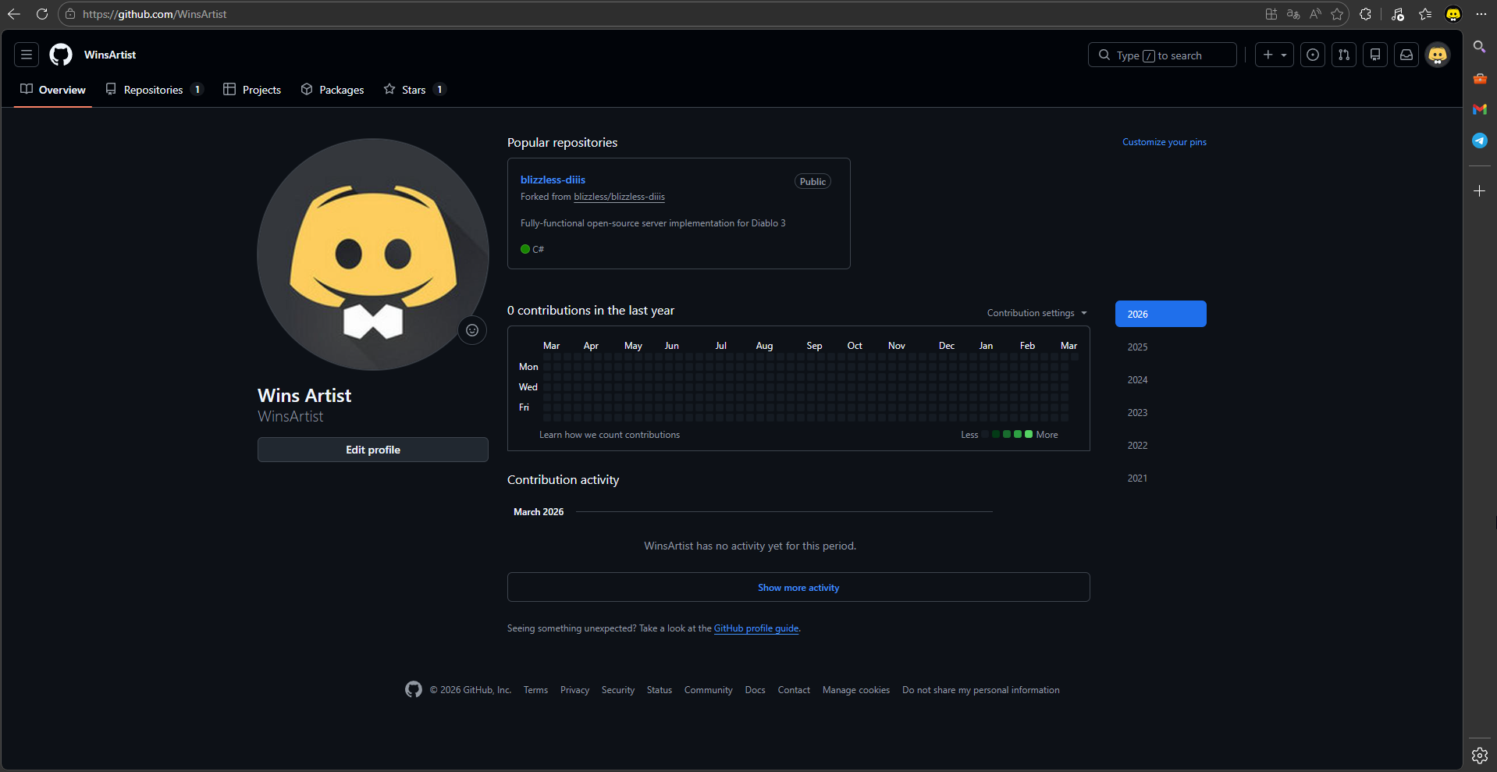Screen dimensions: 1497x772
Task: Open the Terms footer link
Action: click(535, 690)
